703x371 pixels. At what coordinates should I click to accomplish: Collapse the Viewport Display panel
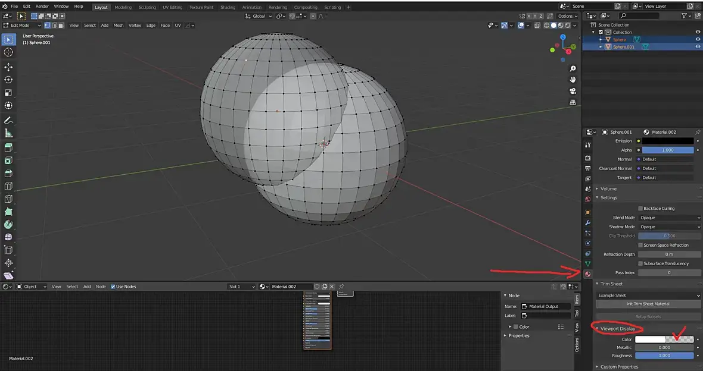[617, 329]
